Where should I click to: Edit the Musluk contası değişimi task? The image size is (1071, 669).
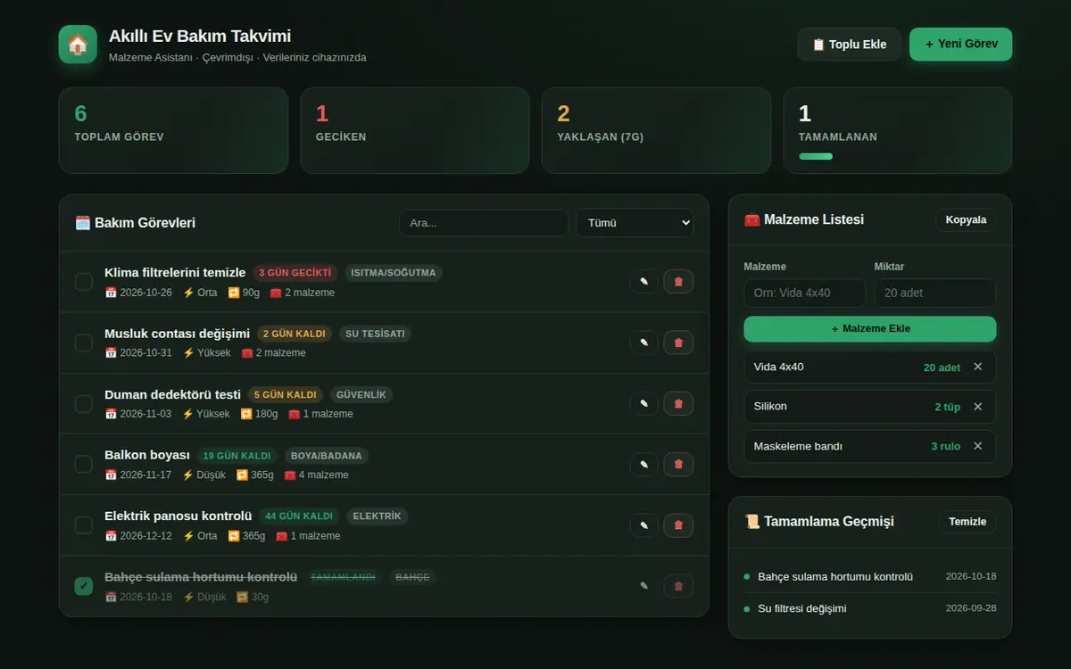(643, 343)
